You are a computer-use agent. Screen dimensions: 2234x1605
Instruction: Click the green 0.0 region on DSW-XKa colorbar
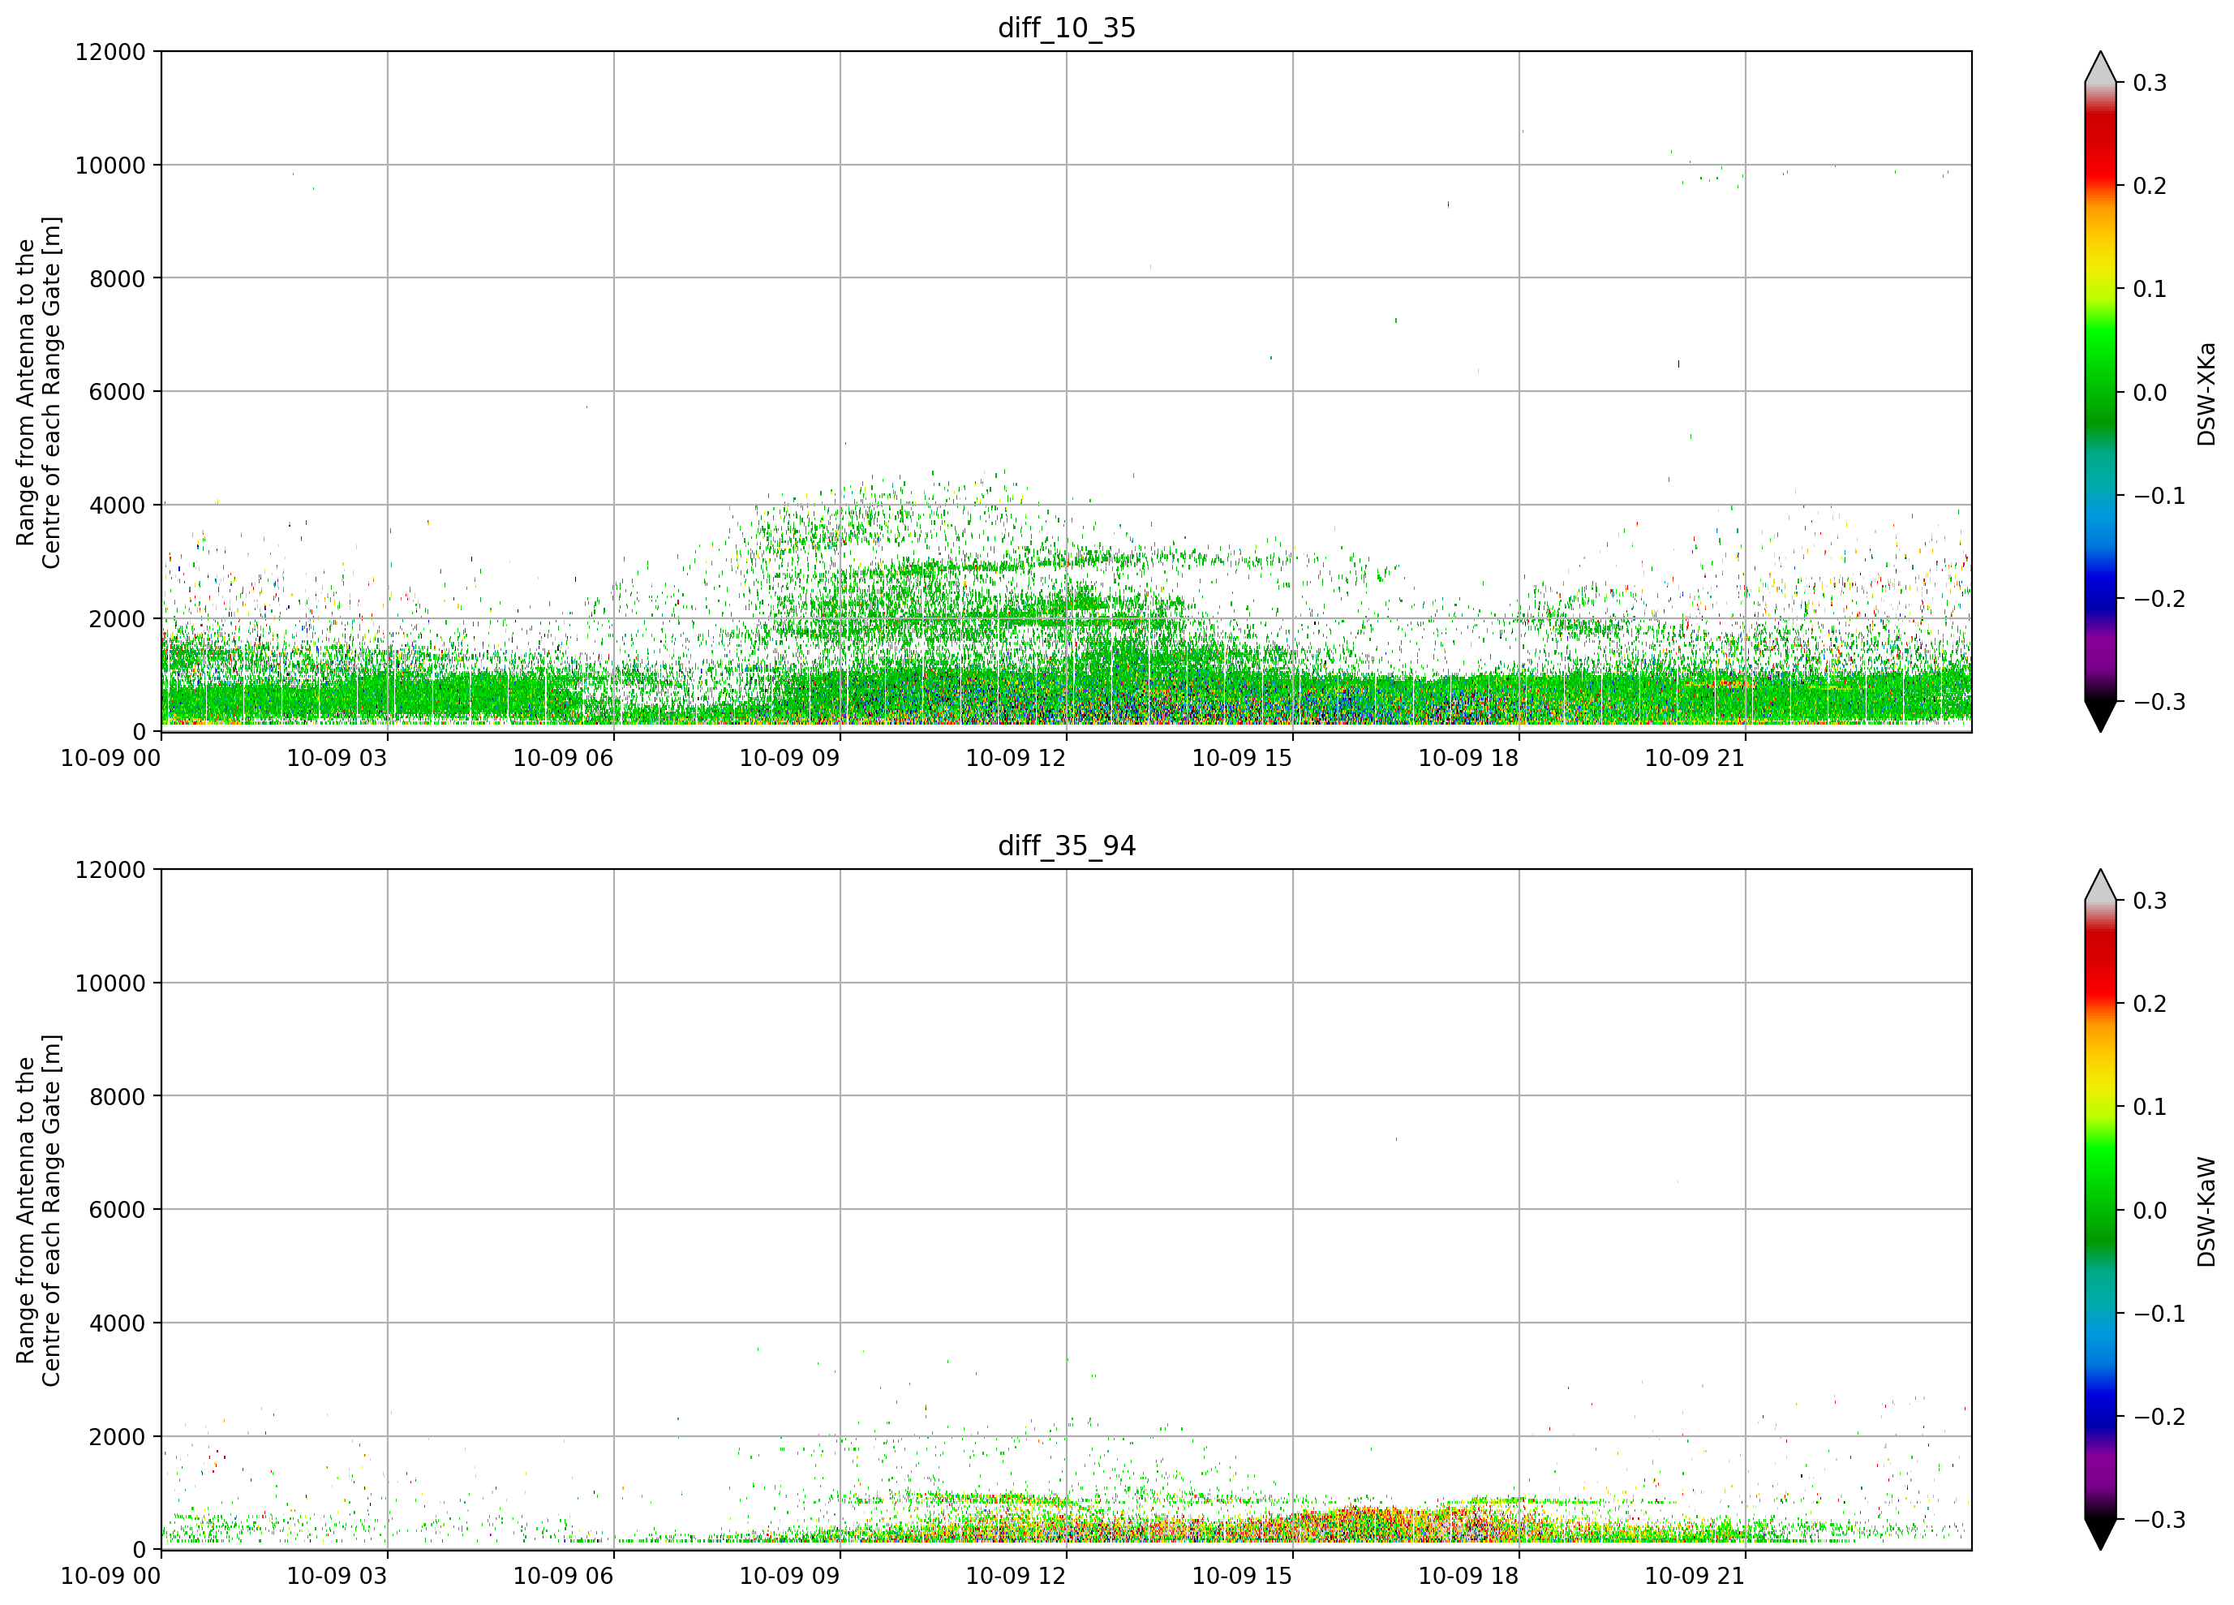(x=2100, y=392)
